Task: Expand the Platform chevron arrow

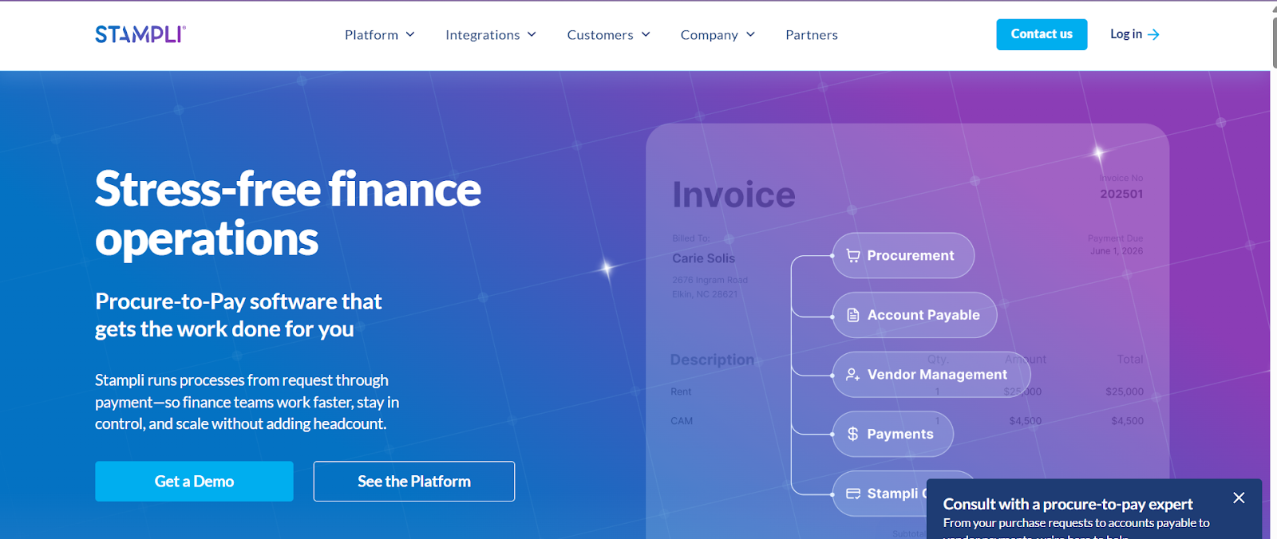Action: click(x=410, y=34)
